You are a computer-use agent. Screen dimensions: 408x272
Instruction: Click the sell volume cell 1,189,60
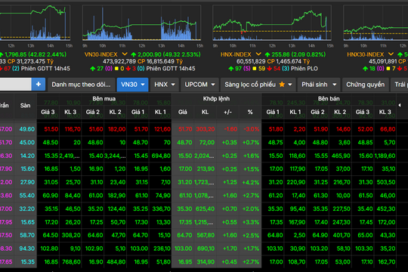click(385, 156)
